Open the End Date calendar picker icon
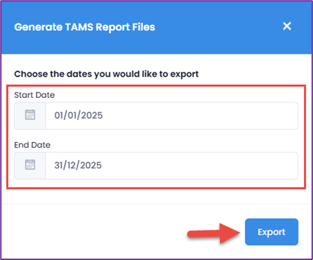 click(x=30, y=165)
